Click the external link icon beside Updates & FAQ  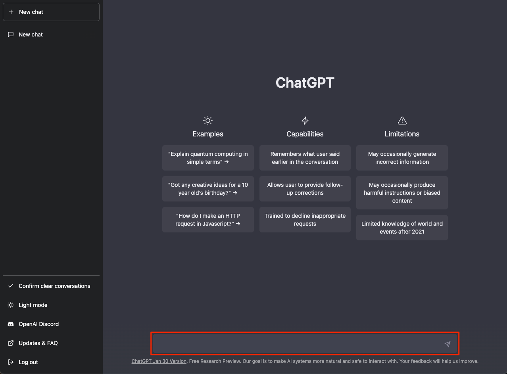(x=11, y=343)
